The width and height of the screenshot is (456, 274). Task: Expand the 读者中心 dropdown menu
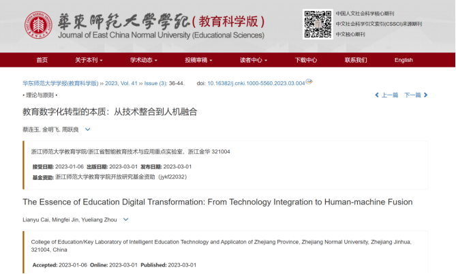(x=253, y=60)
